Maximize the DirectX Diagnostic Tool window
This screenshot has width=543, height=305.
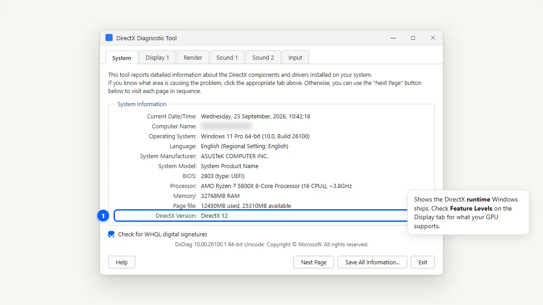413,38
